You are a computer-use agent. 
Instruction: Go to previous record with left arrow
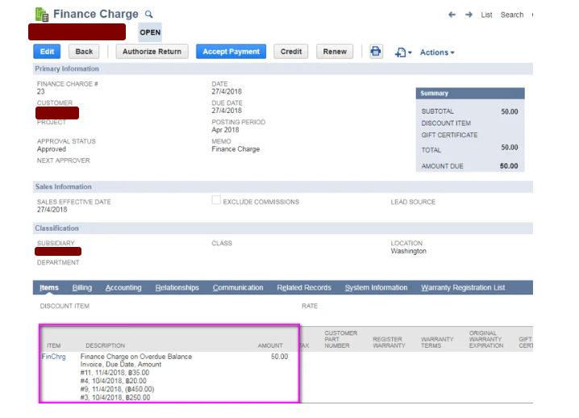point(452,15)
